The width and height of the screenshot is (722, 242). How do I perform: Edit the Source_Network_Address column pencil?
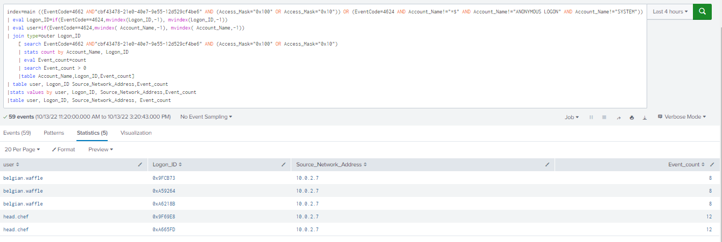coord(548,165)
